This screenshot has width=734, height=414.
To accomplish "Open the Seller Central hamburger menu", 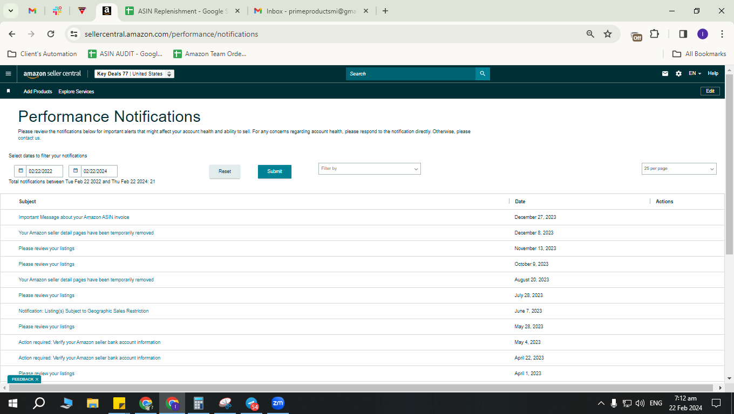I will click(8, 74).
